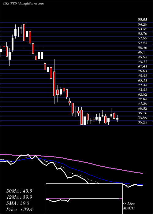The image size is (153, 214).
Task: Click the 42.05 price axis label
Action: point(142,99)
